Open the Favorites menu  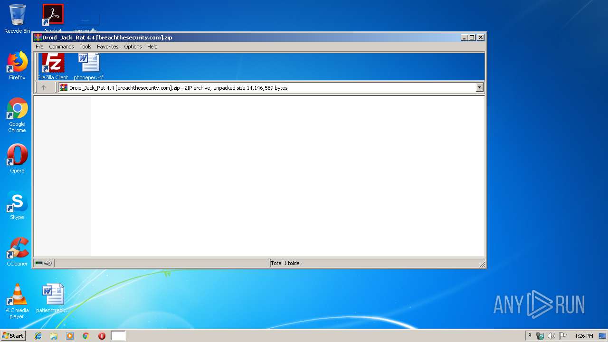[108, 47]
